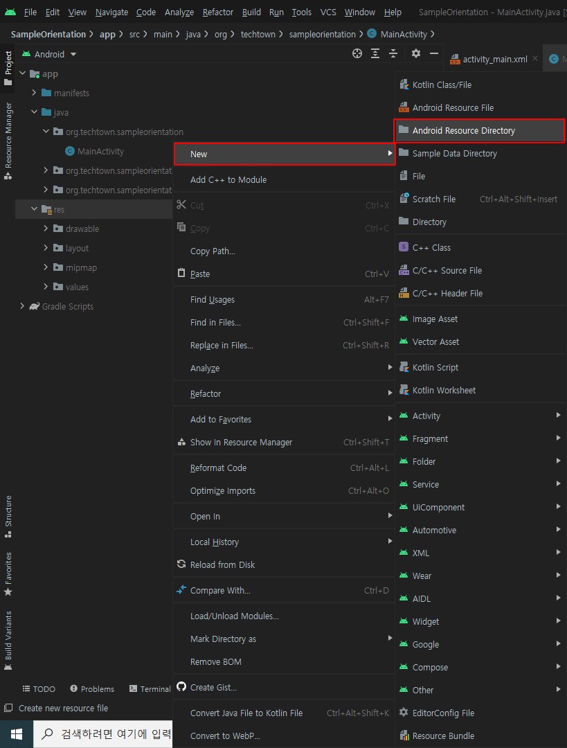Click Create Gist...
The height and width of the screenshot is (748, 567).
click(284, 688)
